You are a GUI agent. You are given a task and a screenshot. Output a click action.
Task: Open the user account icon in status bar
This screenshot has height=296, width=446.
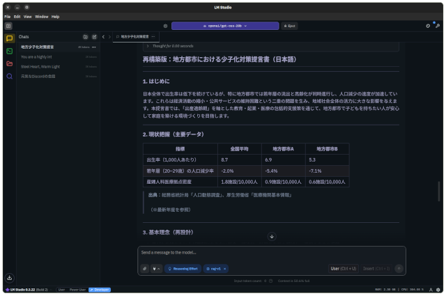click(x=431, y=290)
